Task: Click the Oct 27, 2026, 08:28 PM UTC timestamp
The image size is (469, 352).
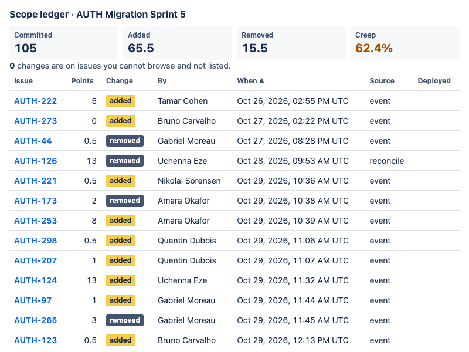Action: [x=293, y=141]
